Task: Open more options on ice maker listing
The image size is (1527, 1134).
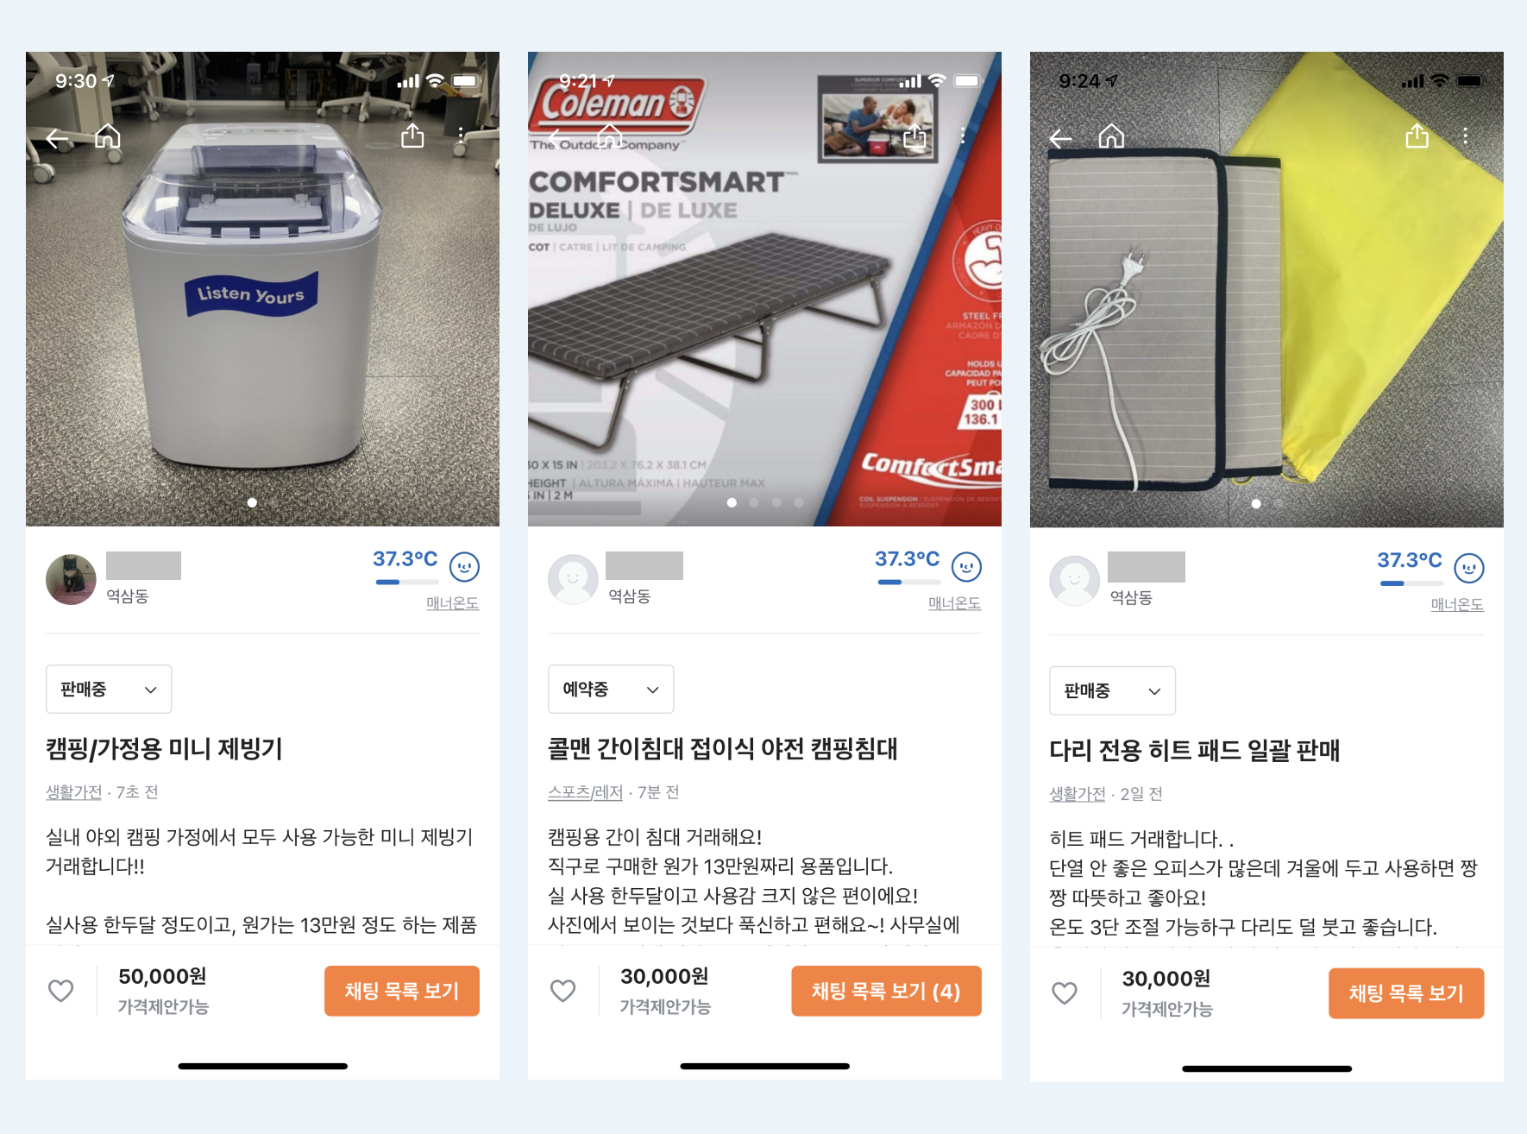Action: click(x=462, y=135)
